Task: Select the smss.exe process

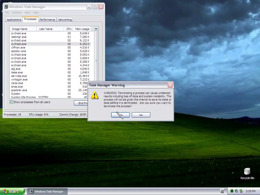Action: tap(49, 87)
